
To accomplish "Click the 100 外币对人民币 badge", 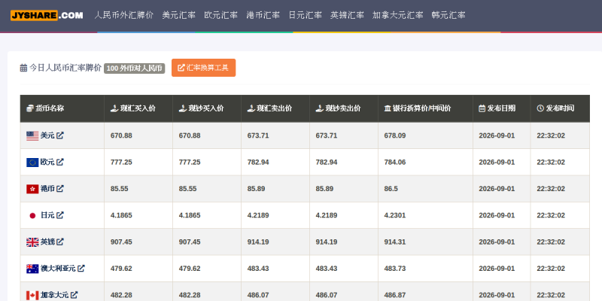I will [x=135, y=68].
